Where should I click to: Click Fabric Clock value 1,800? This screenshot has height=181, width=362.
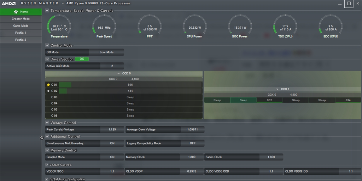click(x=271, y=157)
